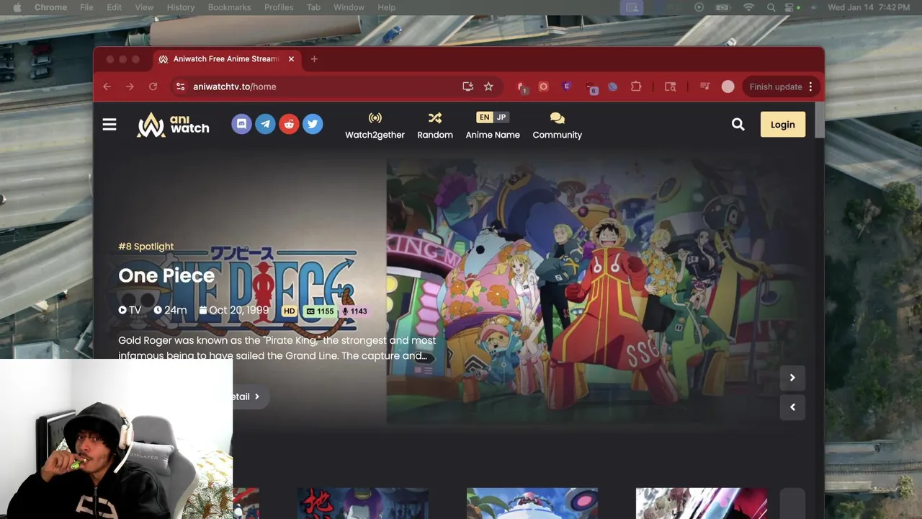
Task: Click the 24m duration label
Action: pyautogui.click(x=170, y=310)
